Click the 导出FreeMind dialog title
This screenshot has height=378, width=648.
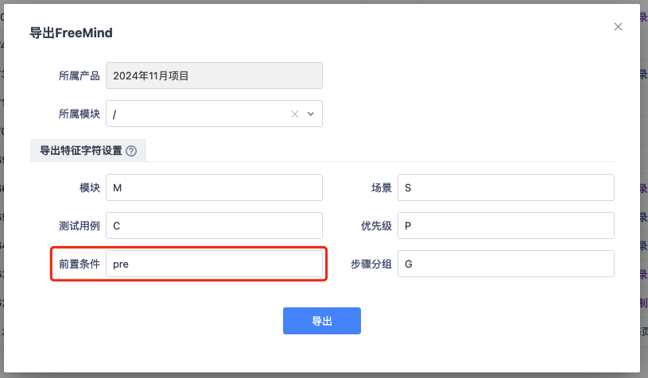[x=71, y=33]
